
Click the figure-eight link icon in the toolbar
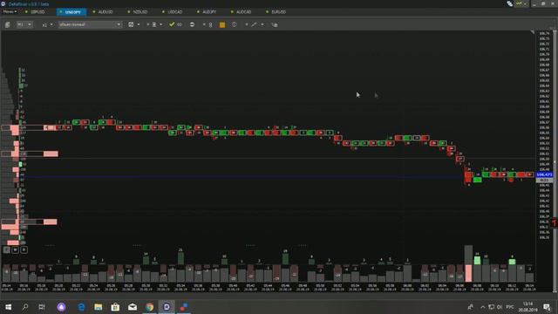(x=211, y=25)
